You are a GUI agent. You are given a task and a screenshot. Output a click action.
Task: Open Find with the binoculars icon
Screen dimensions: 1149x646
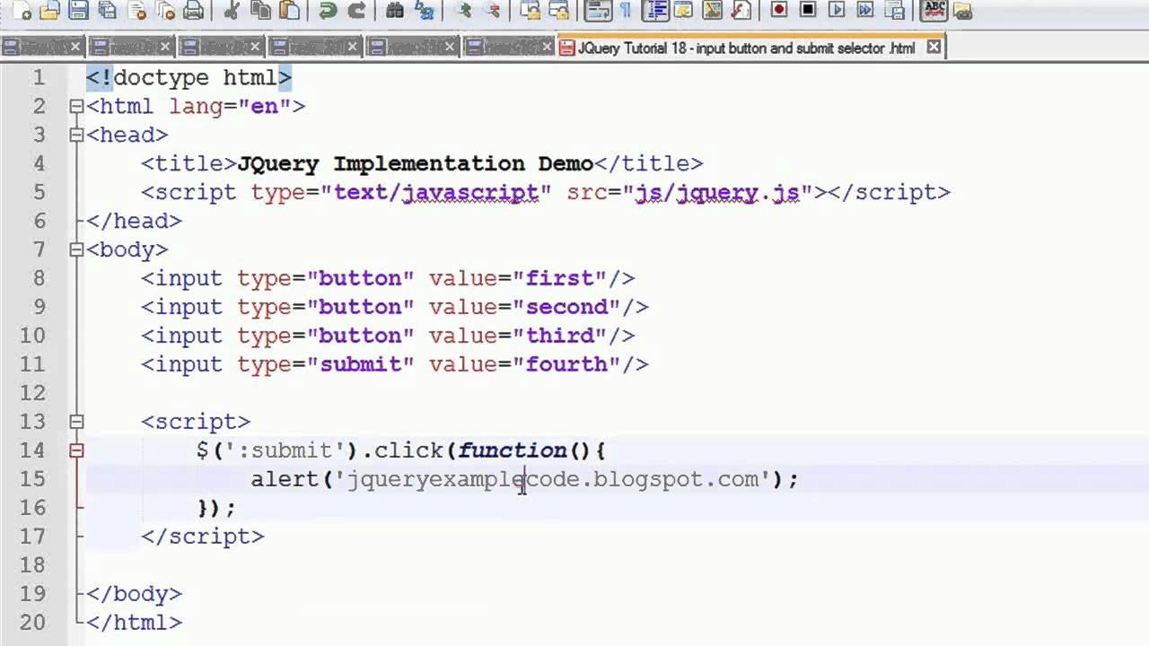click(395, 10)
